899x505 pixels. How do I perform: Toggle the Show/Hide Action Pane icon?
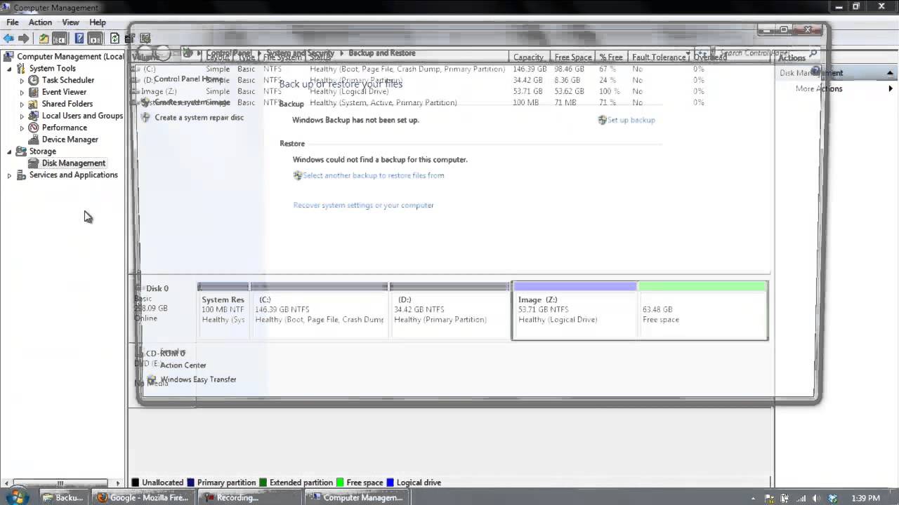pyautogui.click(x=96, y=39)
